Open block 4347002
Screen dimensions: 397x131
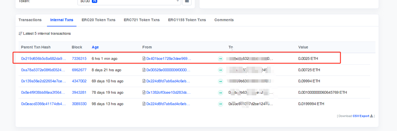pos(79,81)
